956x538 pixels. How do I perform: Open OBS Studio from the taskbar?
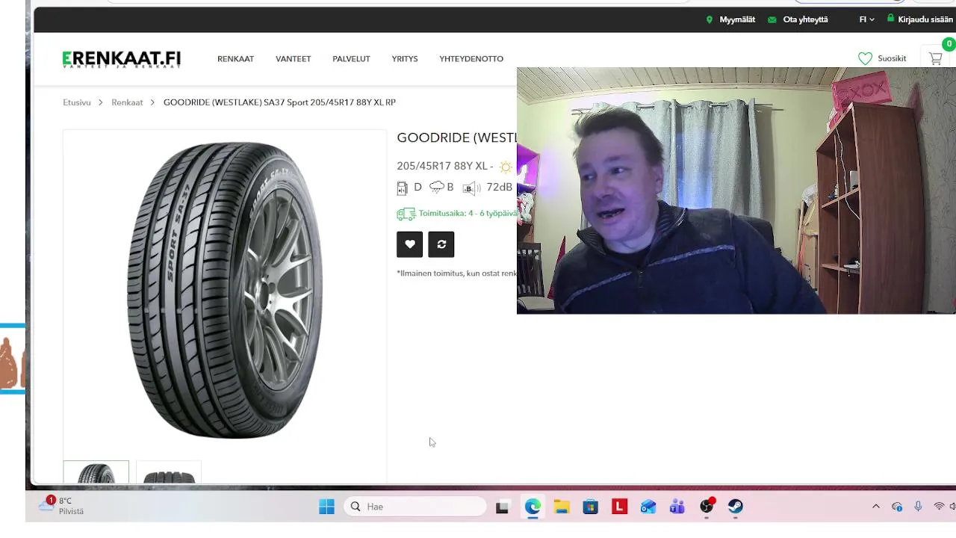point(707,507)
